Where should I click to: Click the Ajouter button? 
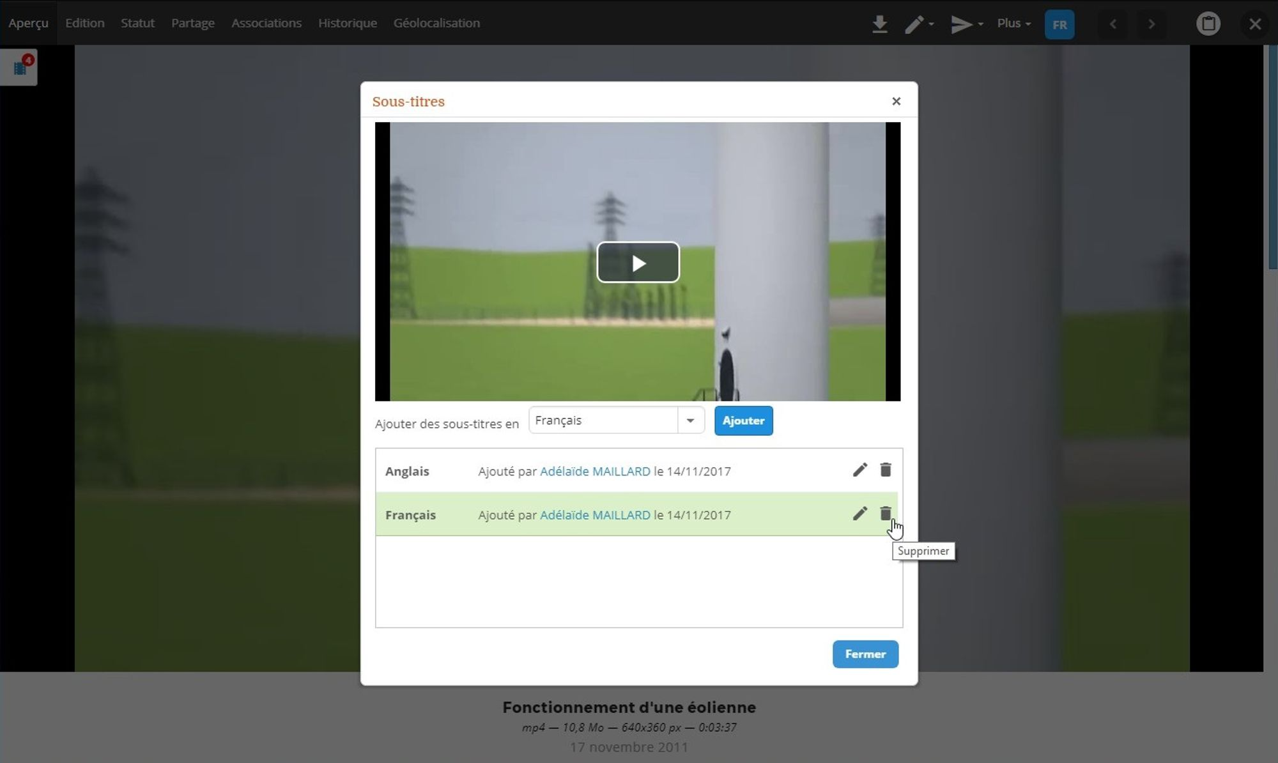coord(743,420)
